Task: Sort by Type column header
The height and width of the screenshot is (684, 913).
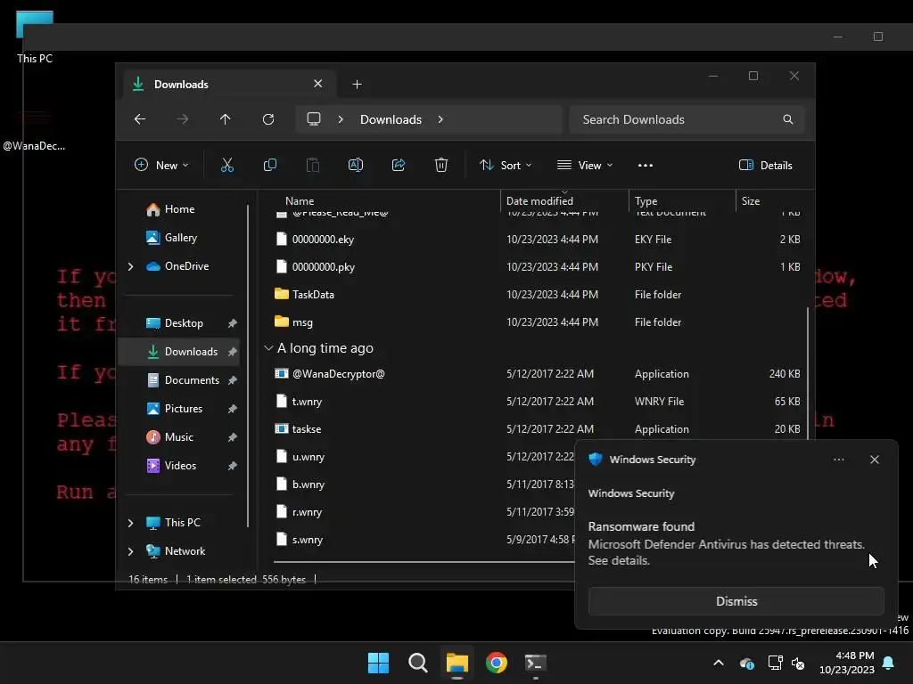Action: tap(646, 200)
